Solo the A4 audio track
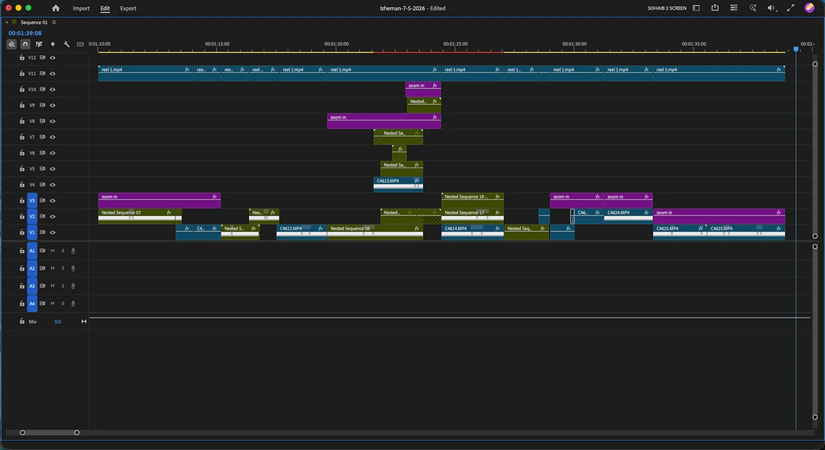 click(63, 303)
